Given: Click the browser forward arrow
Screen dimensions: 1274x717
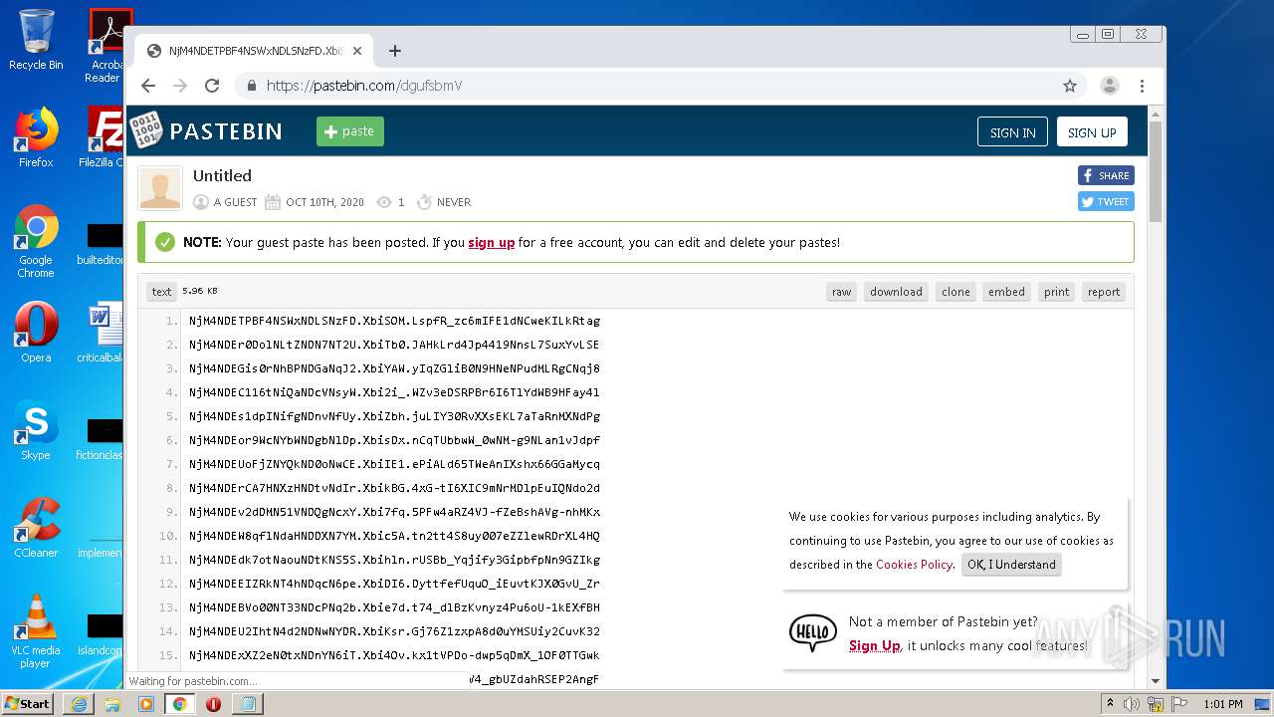Looking at the screenshot, I should pos(180,86).
